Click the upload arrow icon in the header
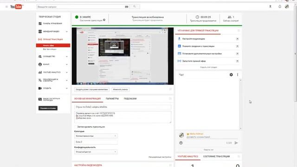This screenshot has width=297, height=167. 270,6
